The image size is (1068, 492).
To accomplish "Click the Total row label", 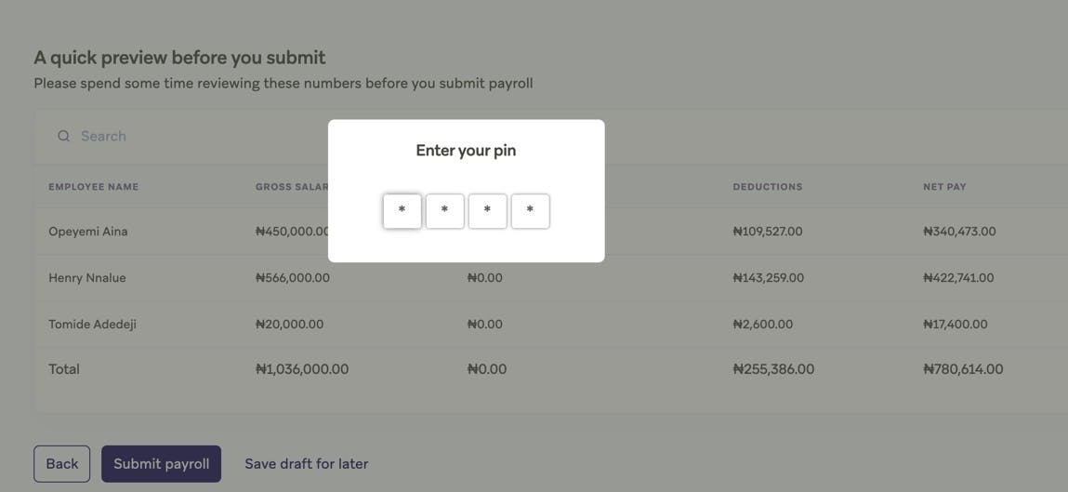I will coord(64,369).
